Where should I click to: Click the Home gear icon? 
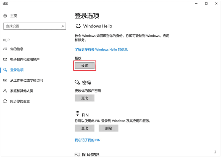(x=5, y=16)
